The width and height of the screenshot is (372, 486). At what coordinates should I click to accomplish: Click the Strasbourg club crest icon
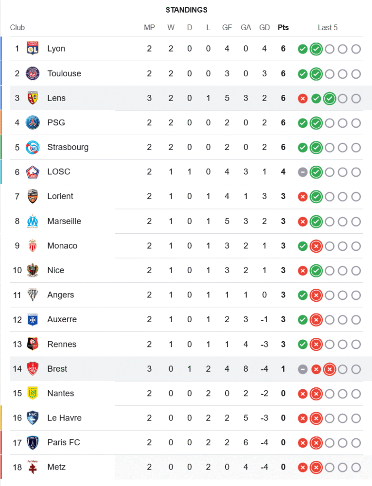click(33, 147)
